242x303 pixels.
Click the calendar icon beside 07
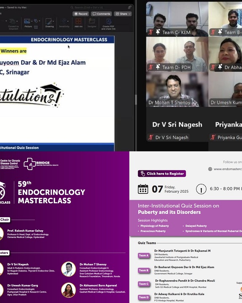click(143, 189)
